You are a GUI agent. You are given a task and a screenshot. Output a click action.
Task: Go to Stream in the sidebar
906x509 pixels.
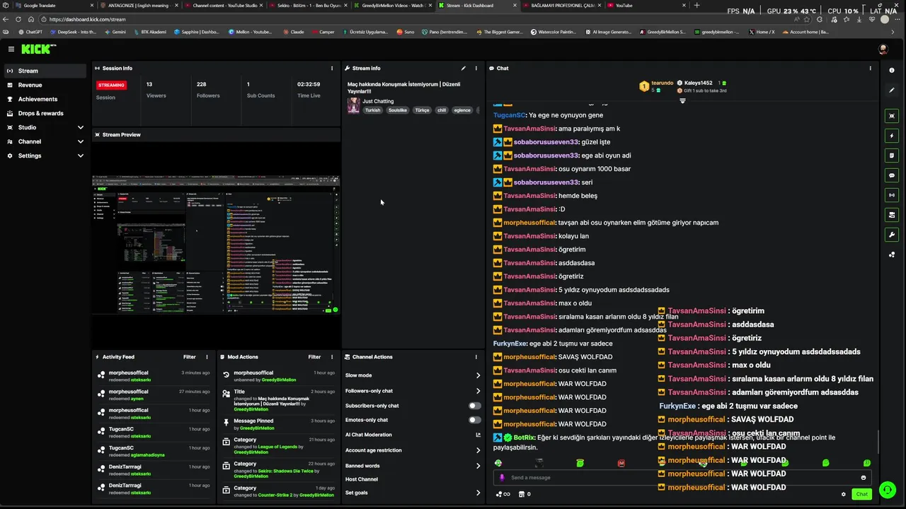tap(46, 71)
